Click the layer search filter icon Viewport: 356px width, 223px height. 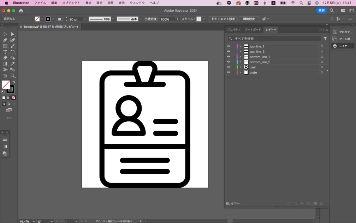325,39
